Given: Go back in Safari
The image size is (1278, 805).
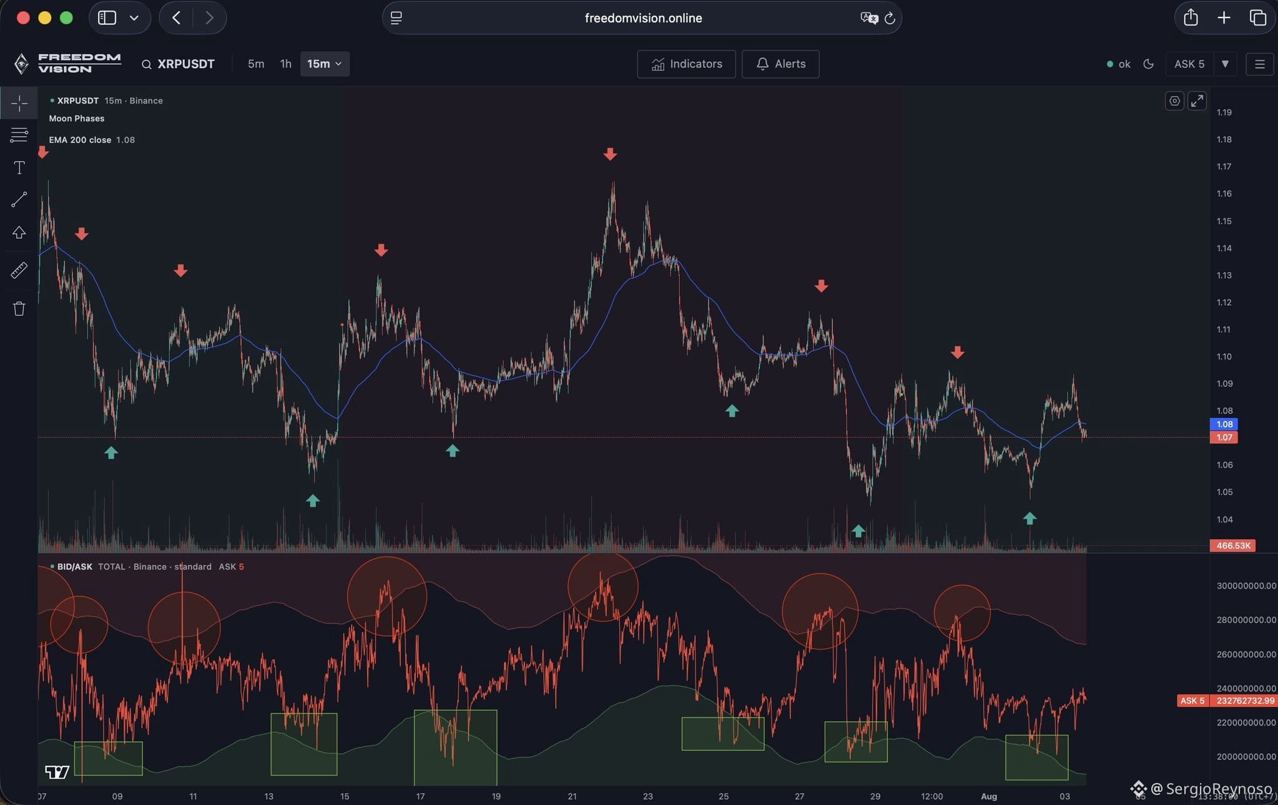Looking at the screenshot, I should click(x=177, y=17).
